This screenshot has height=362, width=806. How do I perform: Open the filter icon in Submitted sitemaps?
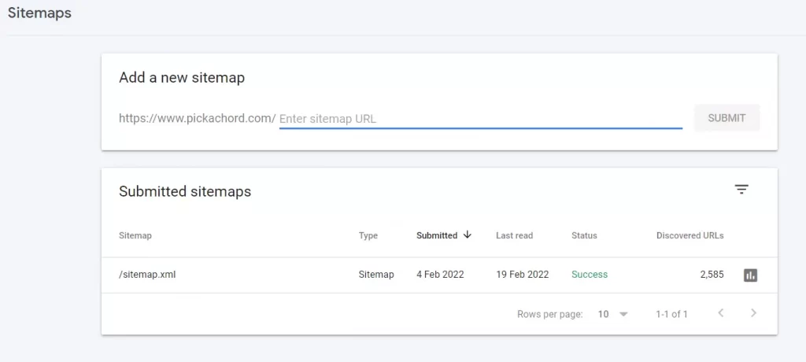741,189
